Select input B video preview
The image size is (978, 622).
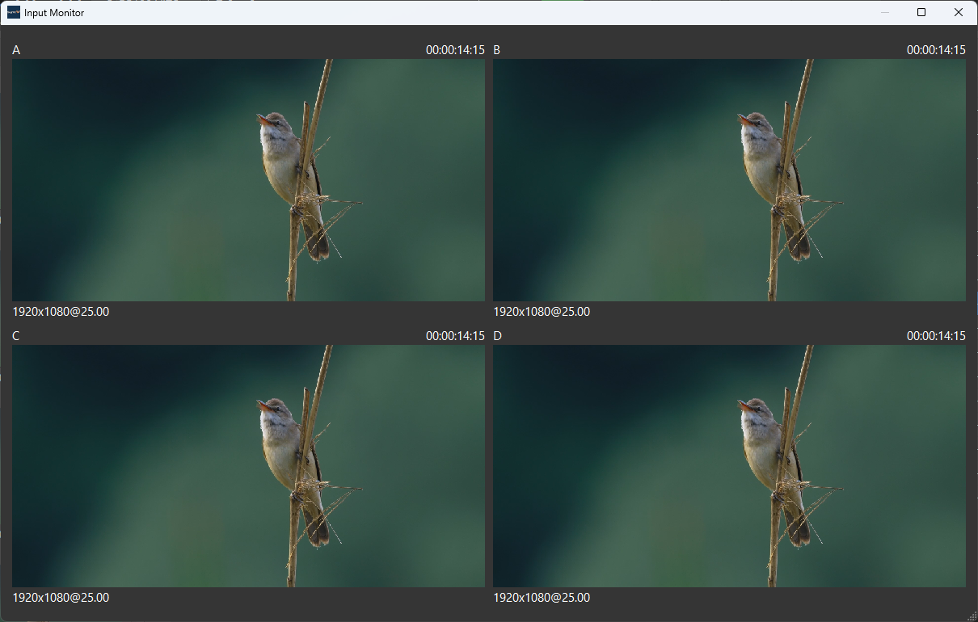[729, 180]
